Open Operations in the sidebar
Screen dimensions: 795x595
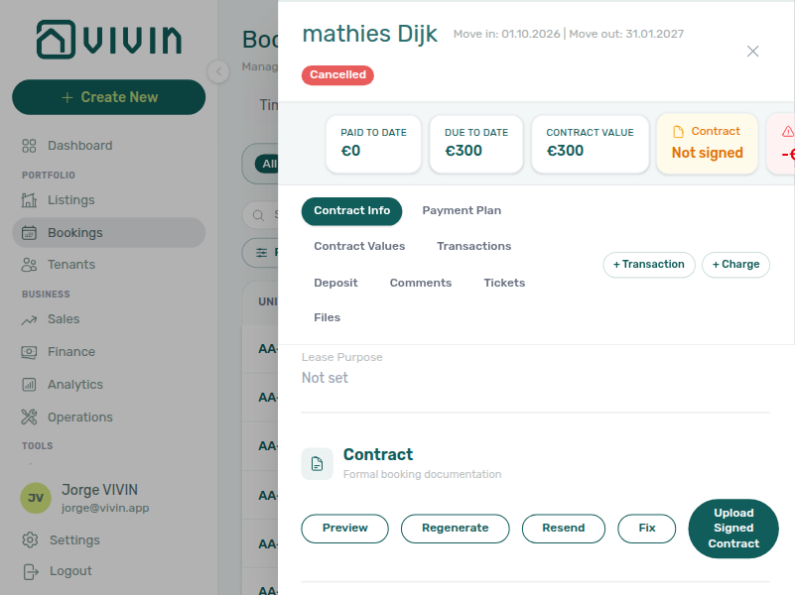[80, 417]
